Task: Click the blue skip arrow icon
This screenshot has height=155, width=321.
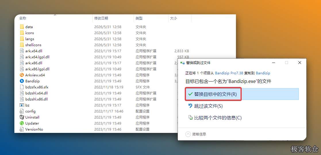Action: pos(191,106)
